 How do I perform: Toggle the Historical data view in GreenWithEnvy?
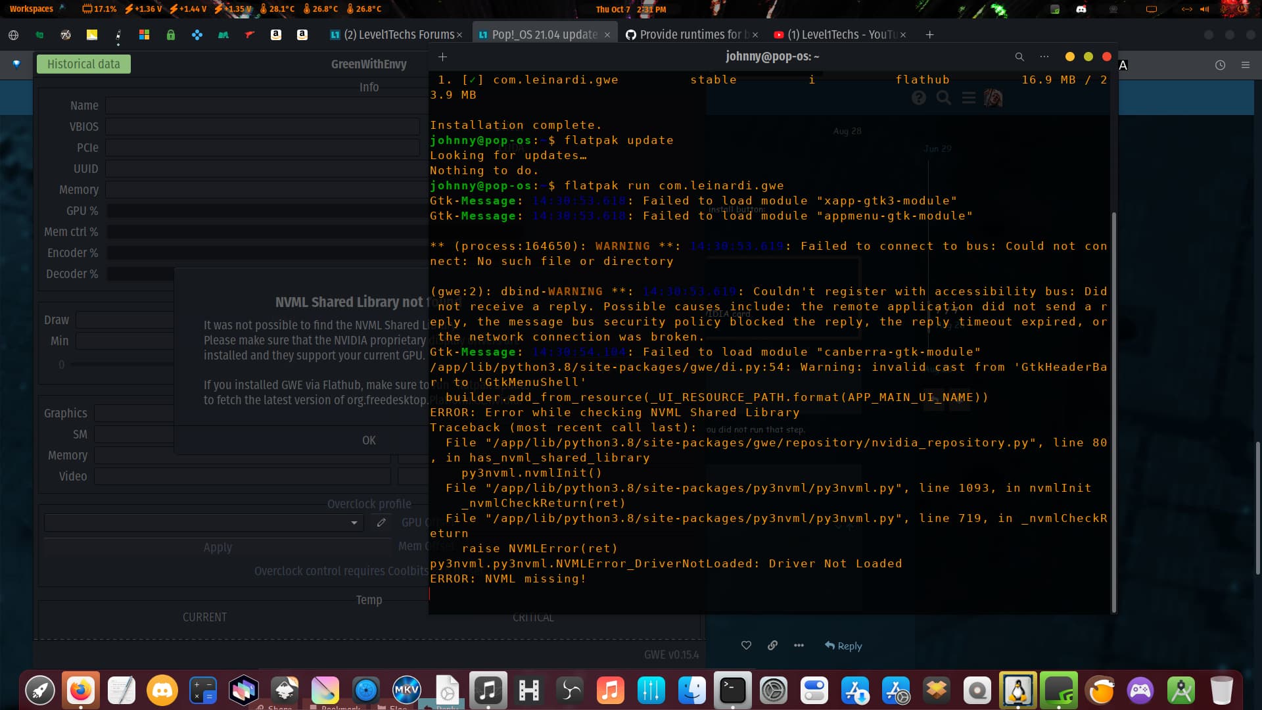pos(83,64)
